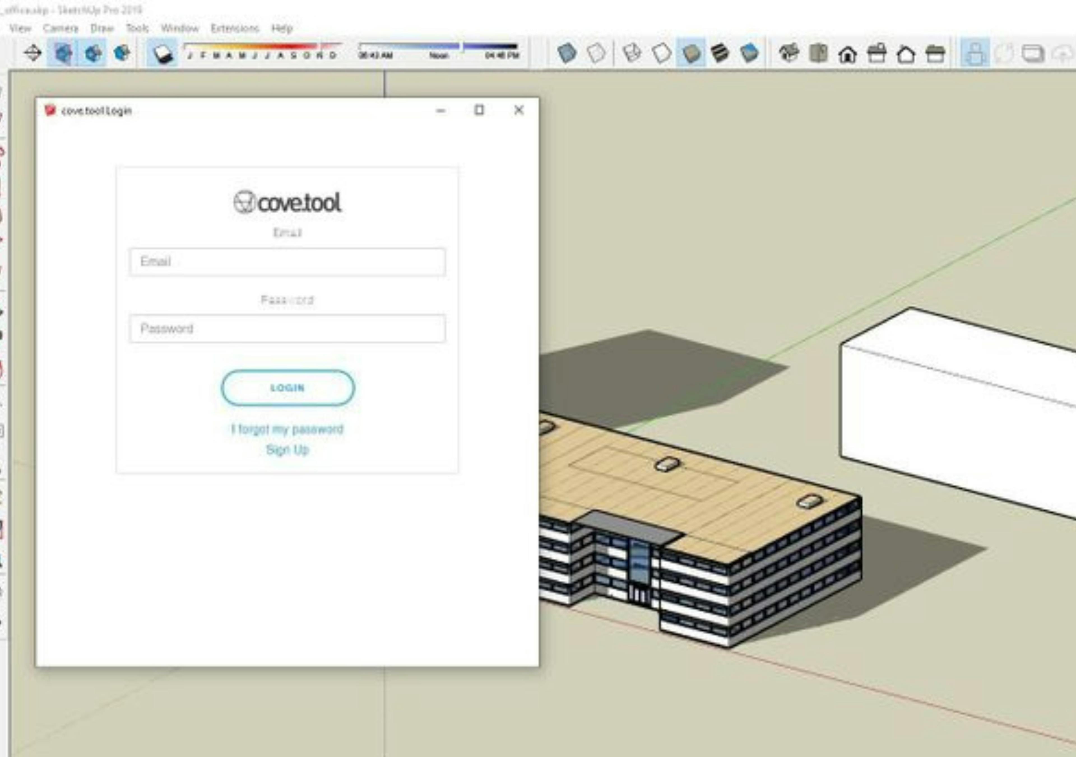Screen dimensions: 1076x757
Task: Click the cove.tool logo in login form
Action: click(x=287, y=202)
